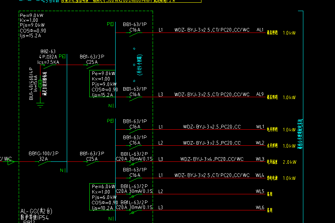Click the '1.0kW' value on the WL1 row

(x=289, y=130)
